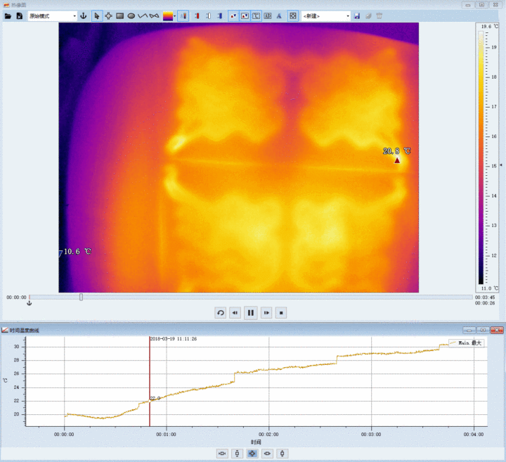Click the chart panel title icon (时间温度曲线)
Viewport: 506px width, 462px height.
click(x=4, y=330)
